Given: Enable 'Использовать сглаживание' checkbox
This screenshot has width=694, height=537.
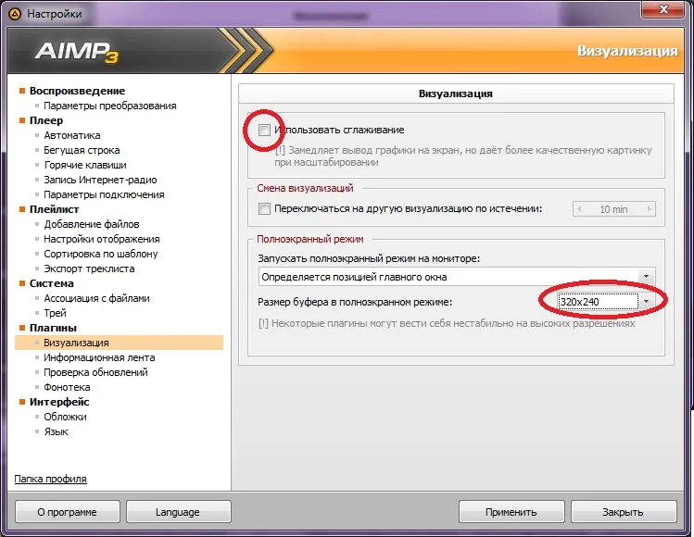Looking at the screenshot, I should [264, 130].
